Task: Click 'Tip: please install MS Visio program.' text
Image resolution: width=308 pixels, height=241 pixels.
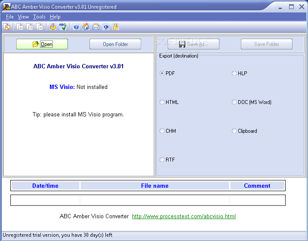Action: (78, 115)
